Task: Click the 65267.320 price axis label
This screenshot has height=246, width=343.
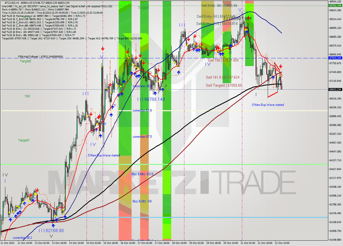Action: pos(335,134)
